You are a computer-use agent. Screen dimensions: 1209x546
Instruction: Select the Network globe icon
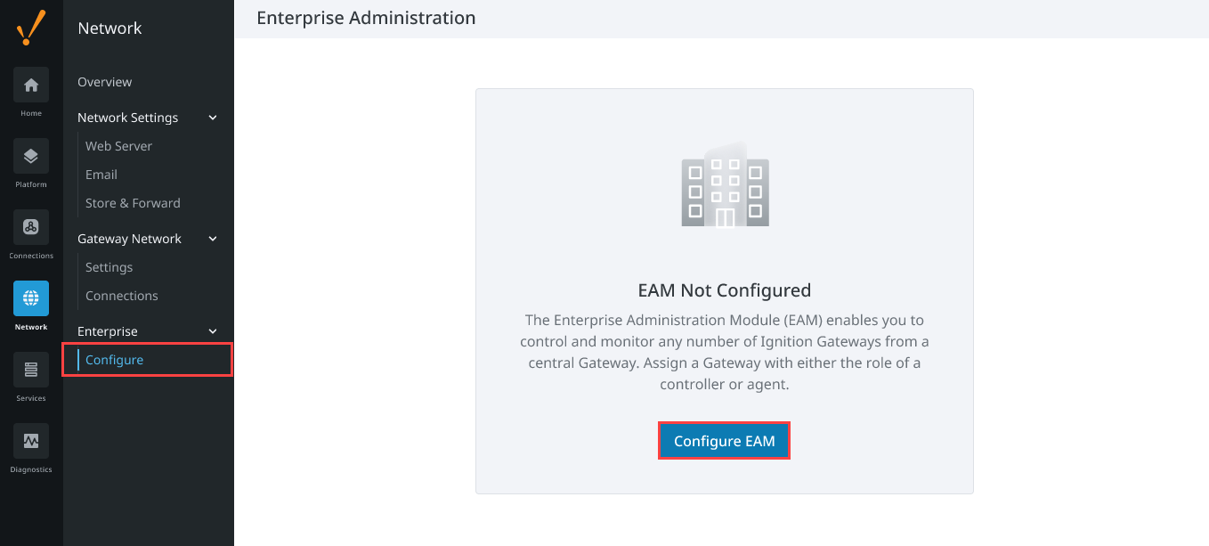click(31, 298)
